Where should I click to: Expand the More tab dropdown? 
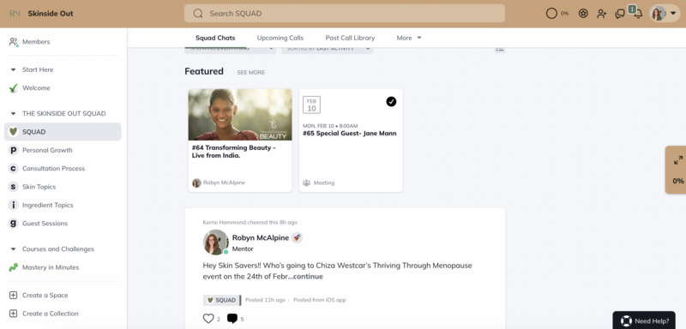(409, 38)
